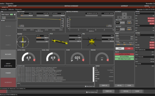Select SURVEY constant depth mode
This screenshot has height=96, width=155.
(8, 64)
